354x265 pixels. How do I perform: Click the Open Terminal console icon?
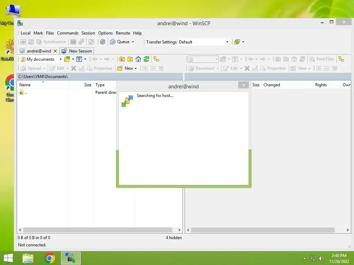click(x=73, y=42)
